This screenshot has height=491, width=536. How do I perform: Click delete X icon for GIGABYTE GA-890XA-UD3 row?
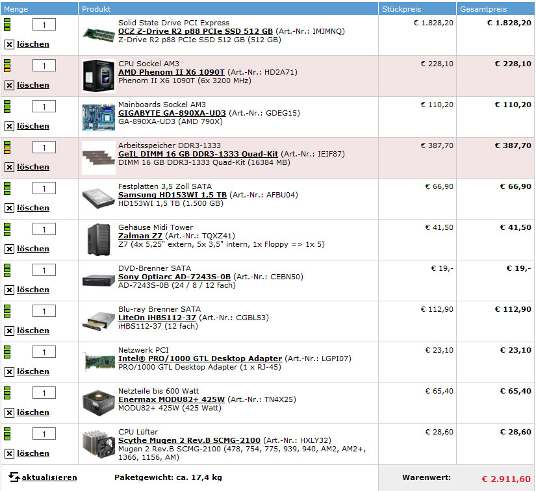point(9,127)
